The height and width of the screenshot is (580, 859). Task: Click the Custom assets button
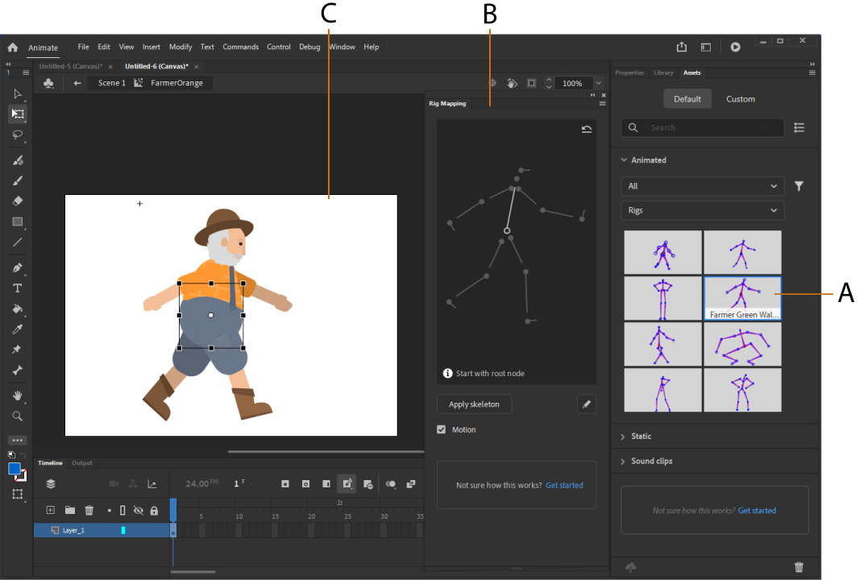pyautogui.click(x=740, y=99)
